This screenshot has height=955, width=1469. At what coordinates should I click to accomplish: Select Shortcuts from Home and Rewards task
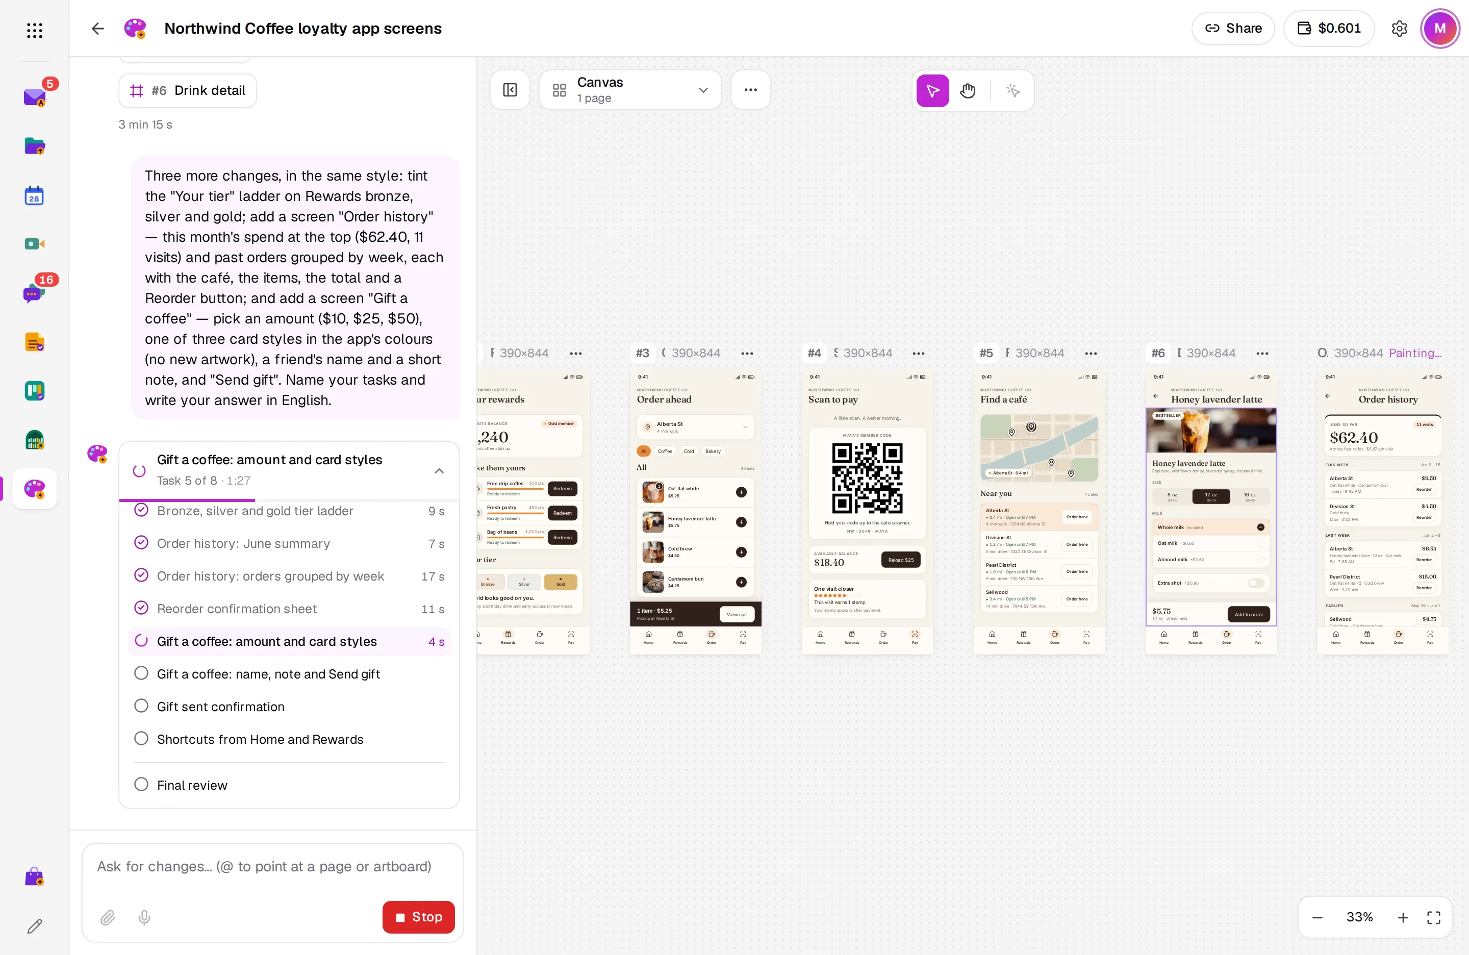coord(289,740)
